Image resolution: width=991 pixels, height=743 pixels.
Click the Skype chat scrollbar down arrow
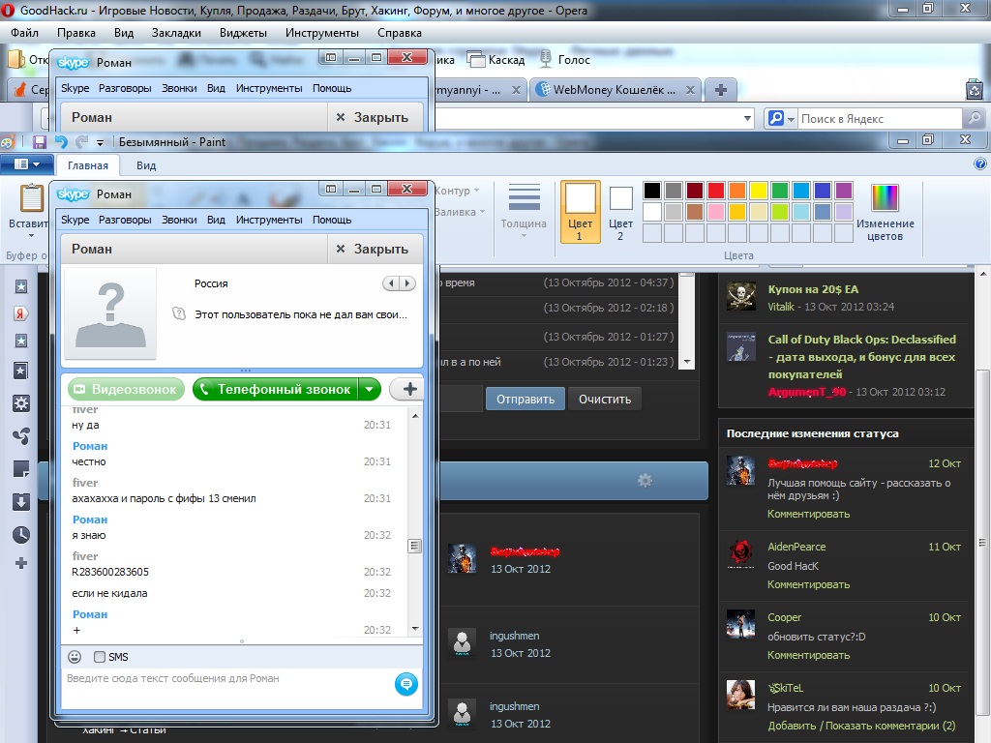(414, 629)
